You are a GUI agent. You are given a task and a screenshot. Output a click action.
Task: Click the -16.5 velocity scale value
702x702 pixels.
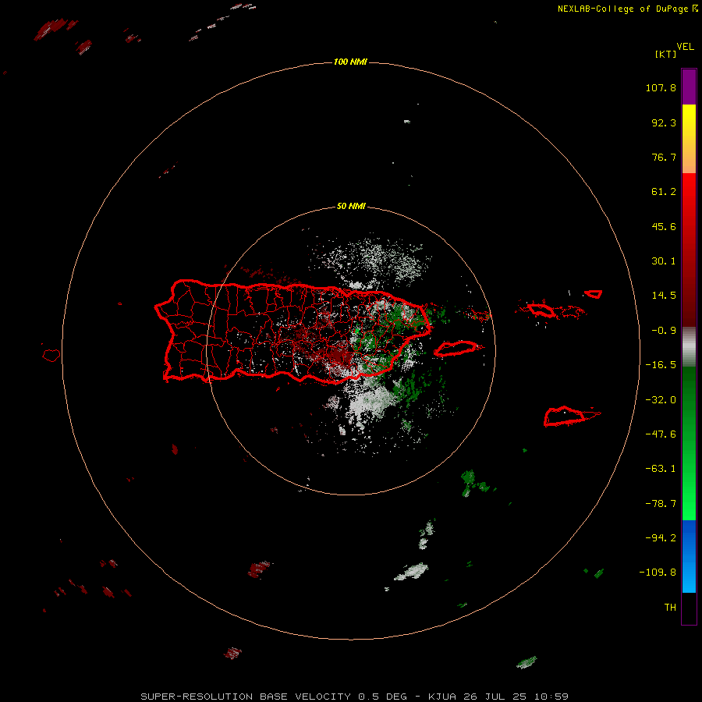[x=661, y=365]
